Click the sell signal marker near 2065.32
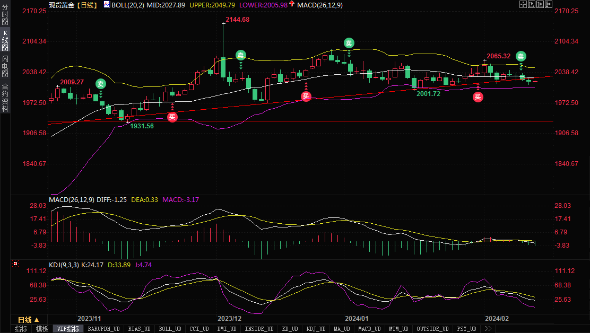 click(521, 56)
